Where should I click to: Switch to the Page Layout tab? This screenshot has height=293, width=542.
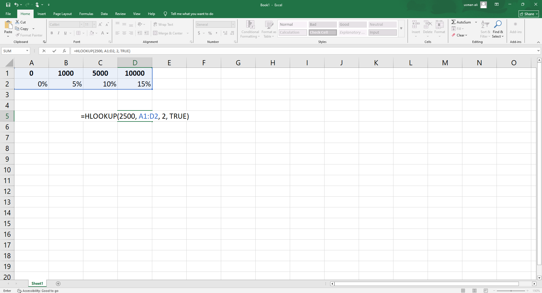pyautogui.click(x=62, y=14)
